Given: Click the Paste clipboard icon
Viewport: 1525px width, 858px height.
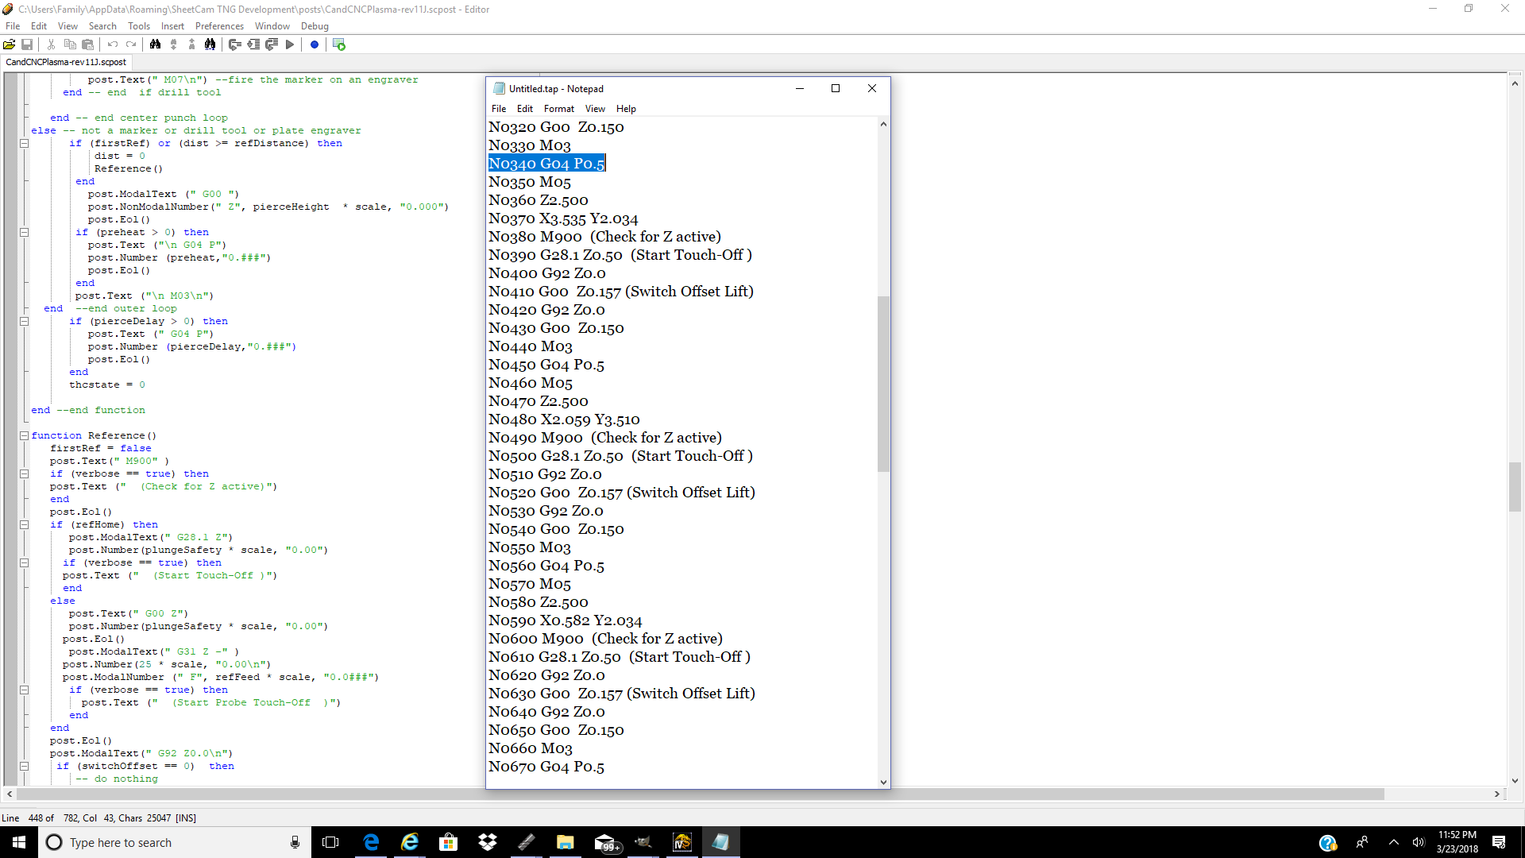Looking at the screenshot, I should (x=88, y=44).
